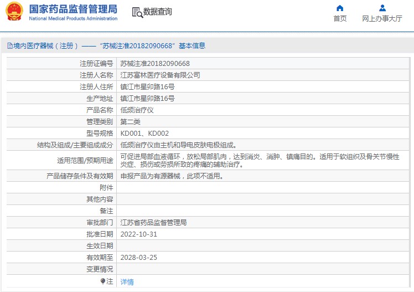Click the 首页 label
The width and height of the screenshot is (414, 292).
[340, 18]
